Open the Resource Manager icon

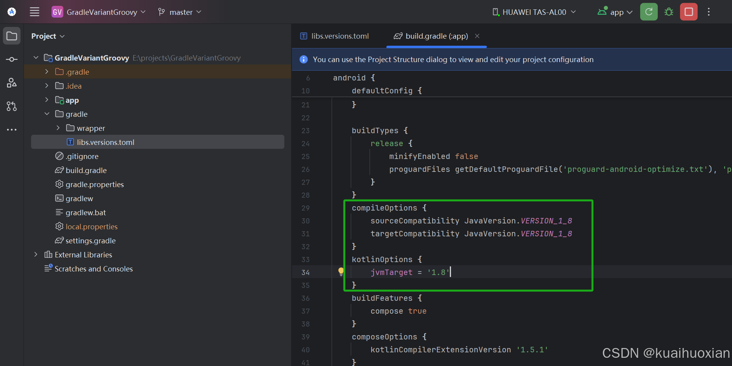click(x=11, y=82)
